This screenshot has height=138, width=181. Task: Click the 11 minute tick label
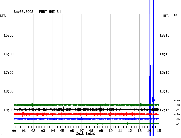pos(120,130)
